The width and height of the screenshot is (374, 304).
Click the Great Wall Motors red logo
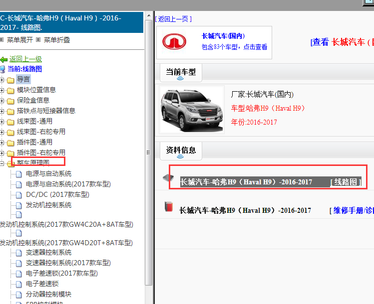click(x=174, y=42)
